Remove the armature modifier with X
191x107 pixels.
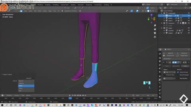click(x=189, y=62)
